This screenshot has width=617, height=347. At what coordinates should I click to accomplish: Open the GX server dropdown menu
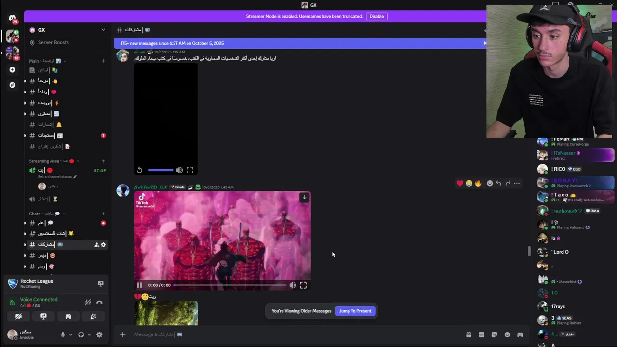103,30
